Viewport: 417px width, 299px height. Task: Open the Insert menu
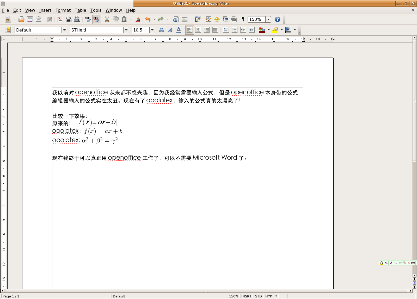pos(45,10)
